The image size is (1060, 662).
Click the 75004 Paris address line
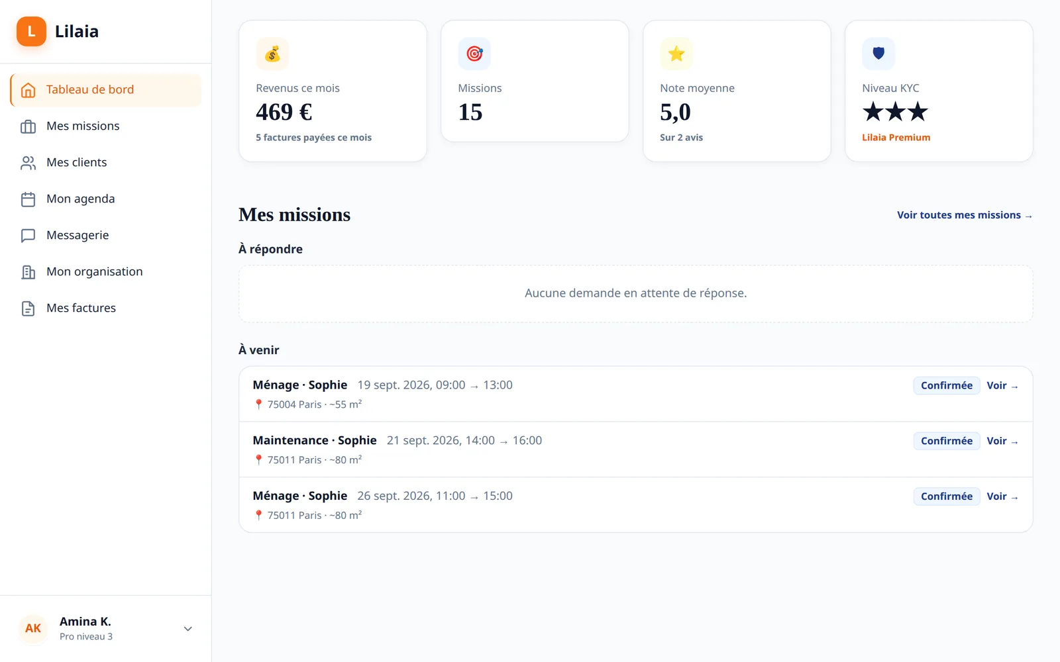[x=308, y=404]
